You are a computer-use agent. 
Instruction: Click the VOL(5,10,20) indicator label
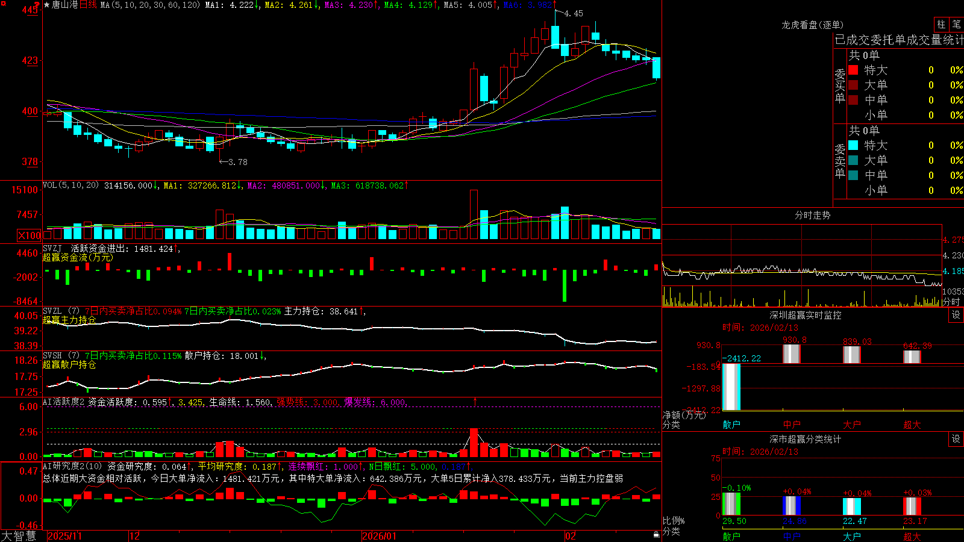coord(70,185)
